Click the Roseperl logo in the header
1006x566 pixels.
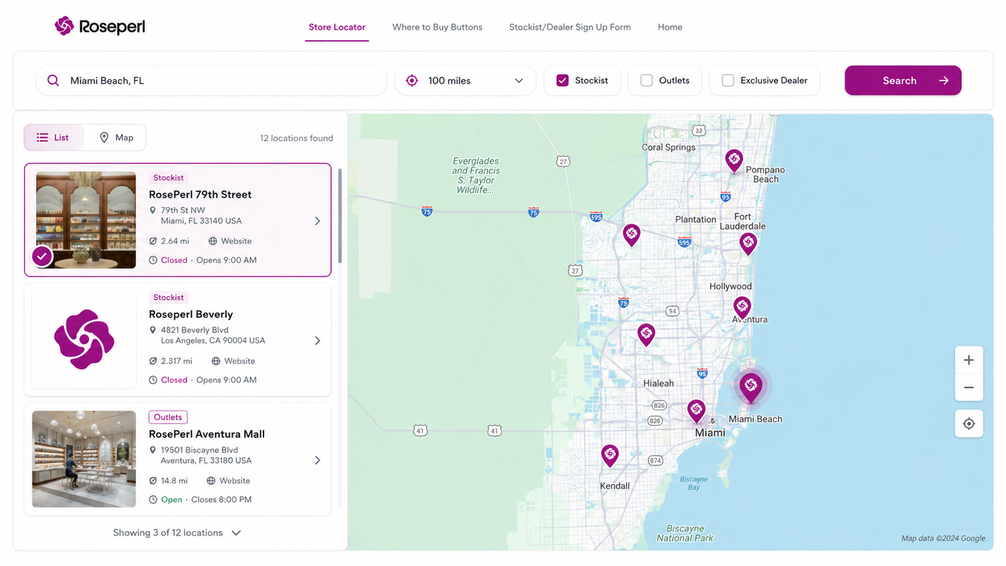tap(100, 26)
